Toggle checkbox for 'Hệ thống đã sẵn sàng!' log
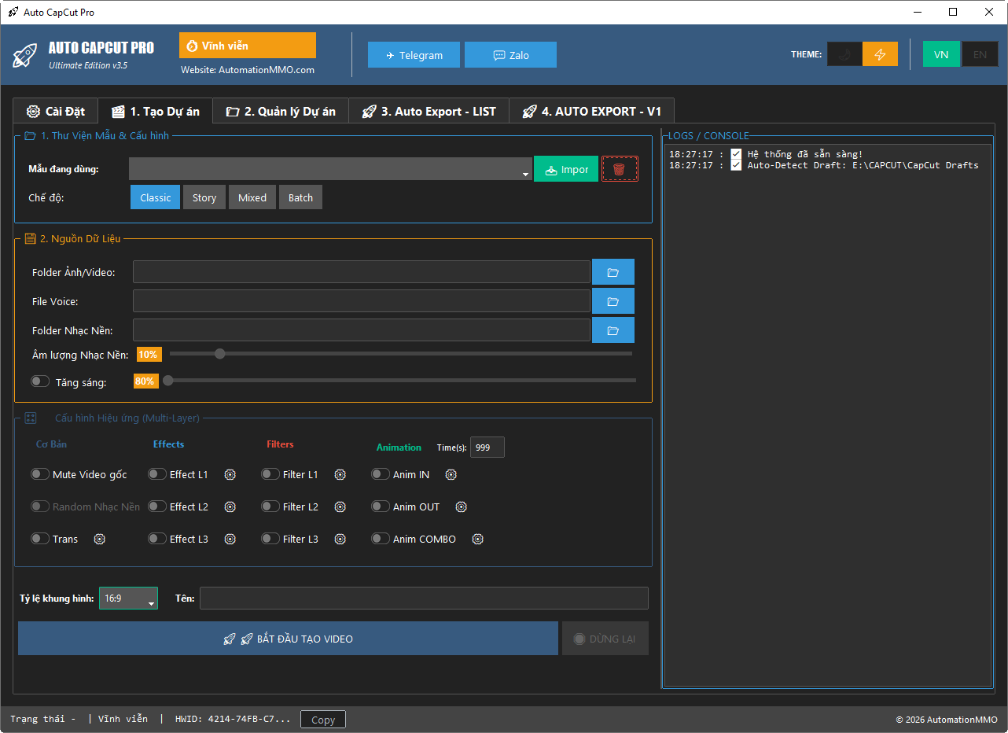 (x=736, y=154)
